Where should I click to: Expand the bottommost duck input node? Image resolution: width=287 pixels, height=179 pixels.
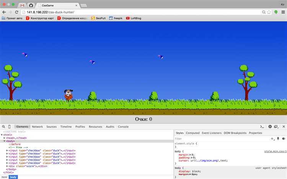tap(7, 163)
